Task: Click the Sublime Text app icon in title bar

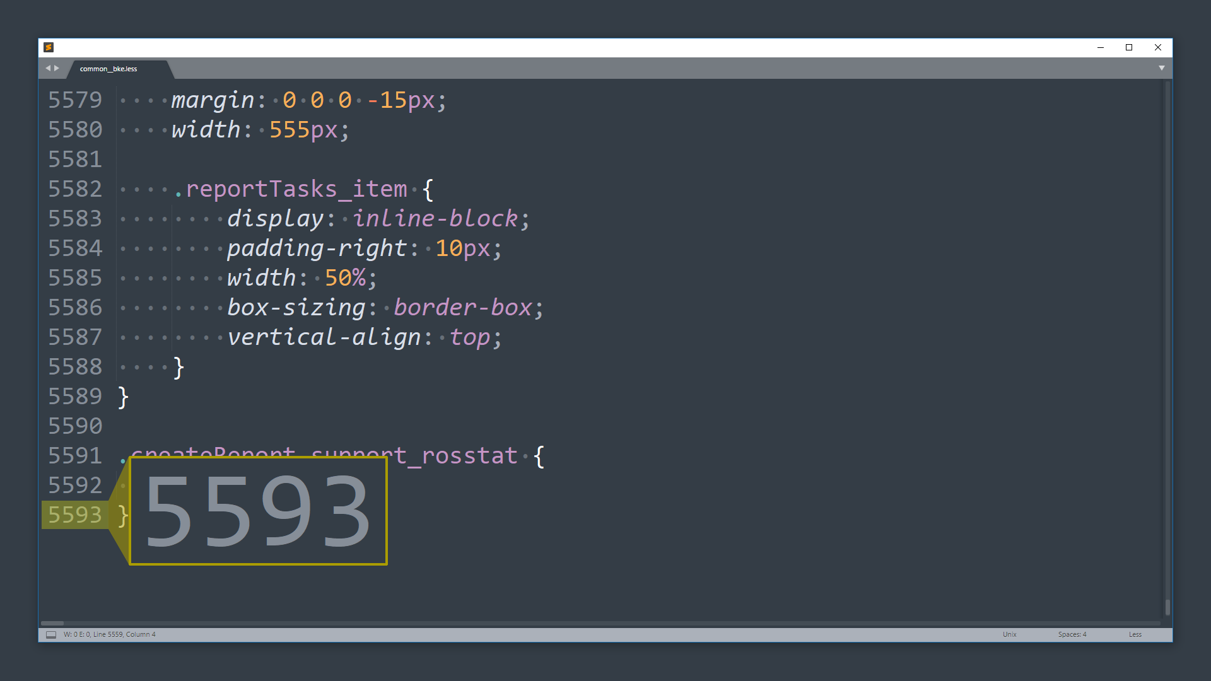Action: [x=49, y=47]
